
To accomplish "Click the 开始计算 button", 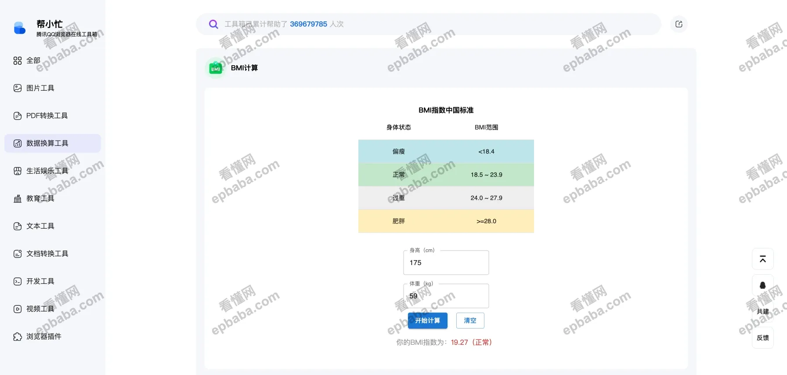I will (x=428, y=321).
